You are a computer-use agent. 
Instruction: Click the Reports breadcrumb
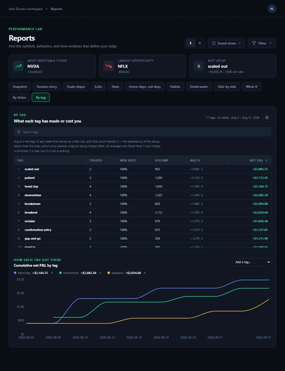[56, 9]
